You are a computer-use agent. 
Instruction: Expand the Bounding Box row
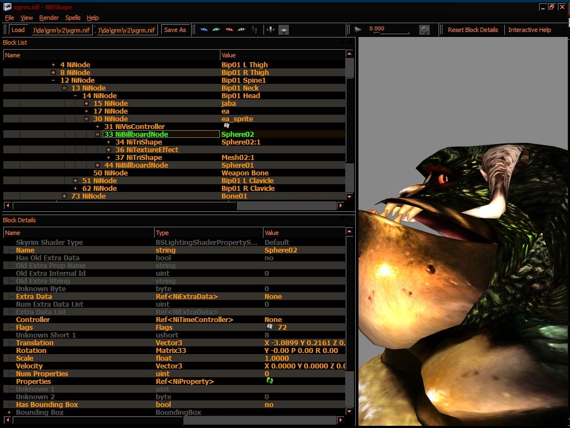[x=9, y=413]
